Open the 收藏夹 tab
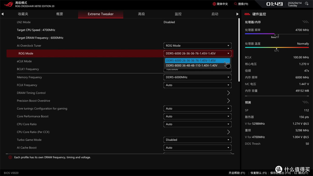Screen dimensions: 313x176 click(23, 14)
